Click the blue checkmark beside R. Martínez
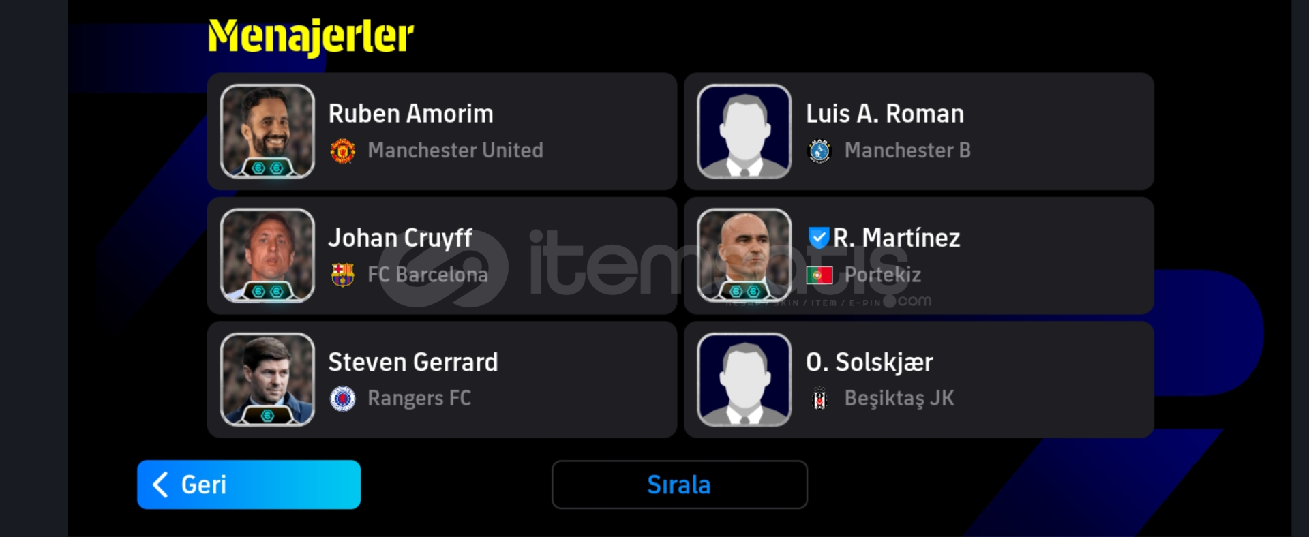The height and width of the screenshot is (537, 1309). coord(818,237)
